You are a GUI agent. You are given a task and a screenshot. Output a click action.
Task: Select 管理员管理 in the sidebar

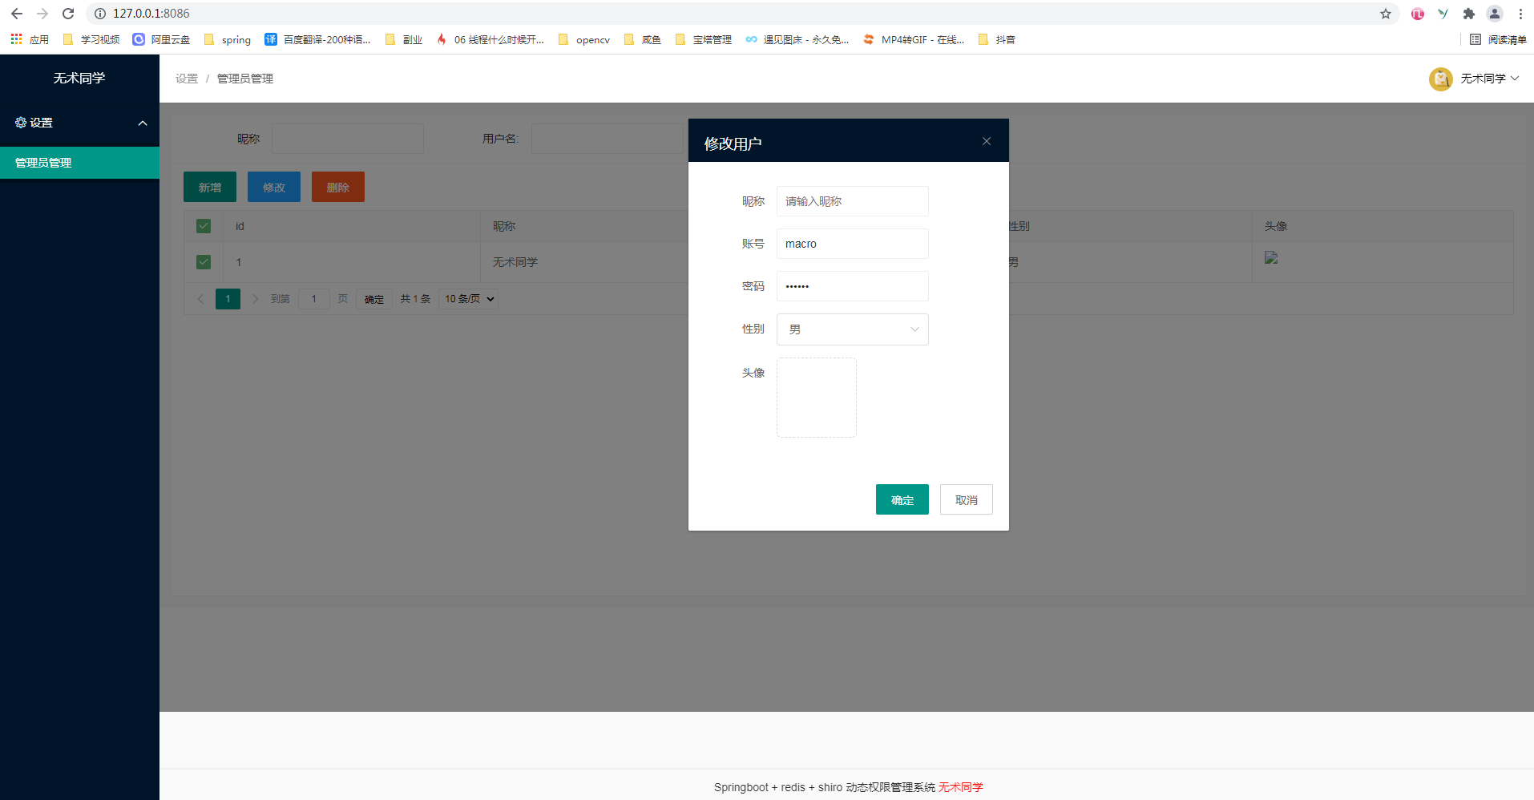pyautogui.click(x=79, y=163)
